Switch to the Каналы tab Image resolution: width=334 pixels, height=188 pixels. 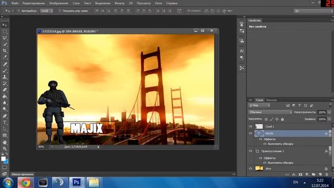[271, 100]
